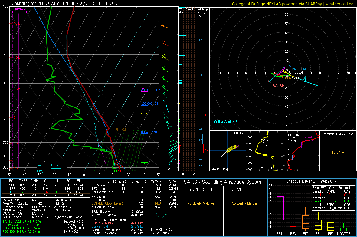Click the 'Wind Speed (knots)' panel header
This screenshot has height=237, width=357.
[186, 11]
